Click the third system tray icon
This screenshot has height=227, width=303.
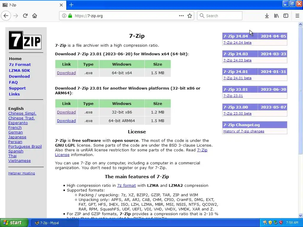click(x=275, y=223)
